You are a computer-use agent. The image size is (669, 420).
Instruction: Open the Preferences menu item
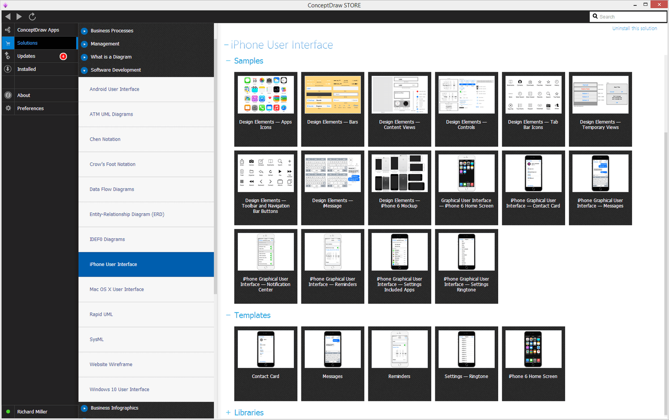click(40, 108)
